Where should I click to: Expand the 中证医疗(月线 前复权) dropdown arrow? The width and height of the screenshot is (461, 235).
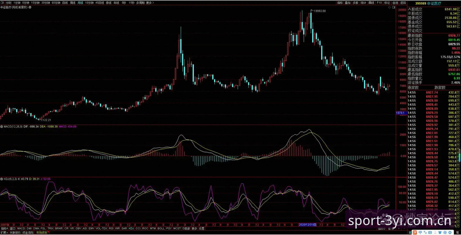pos(30,7)
